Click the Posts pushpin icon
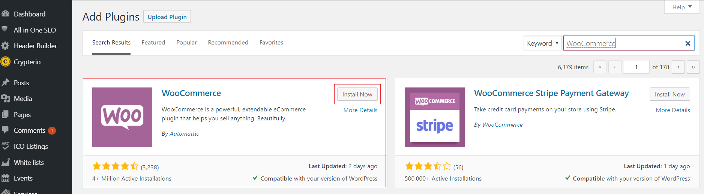 point(5,83)
